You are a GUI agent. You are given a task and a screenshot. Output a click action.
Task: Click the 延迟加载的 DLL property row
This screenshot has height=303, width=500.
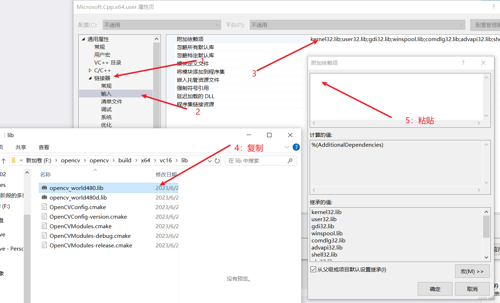coord(237,96)
